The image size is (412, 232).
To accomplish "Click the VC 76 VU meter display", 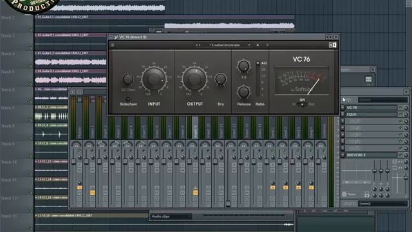I will [301, 81].
